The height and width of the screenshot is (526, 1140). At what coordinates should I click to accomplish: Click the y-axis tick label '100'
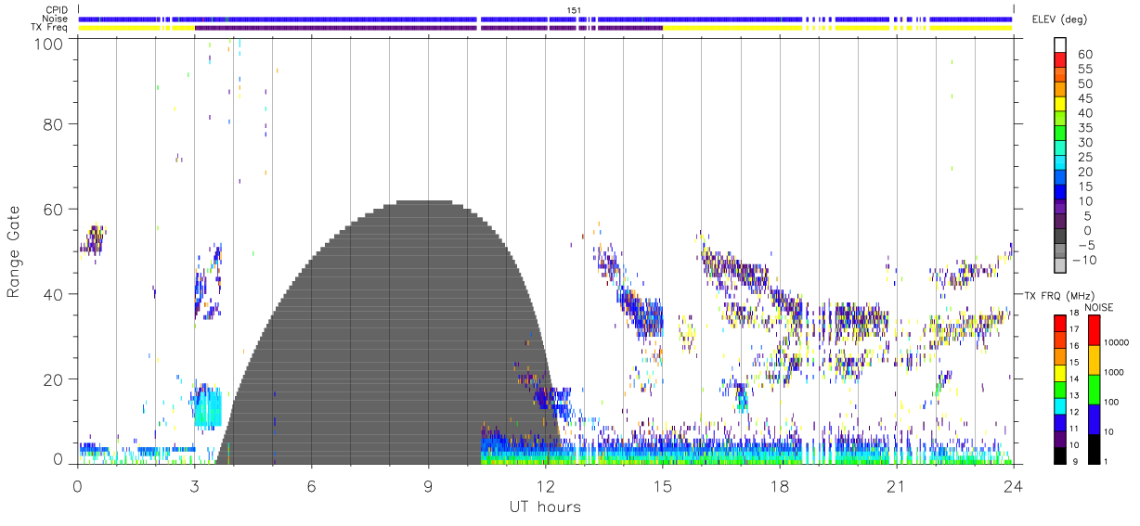(47, 43)
